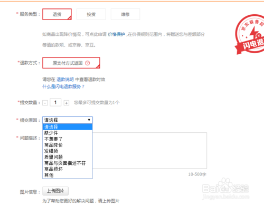Increase quantity with the plus button
264x206 pixels.
(x=67, y=103)
